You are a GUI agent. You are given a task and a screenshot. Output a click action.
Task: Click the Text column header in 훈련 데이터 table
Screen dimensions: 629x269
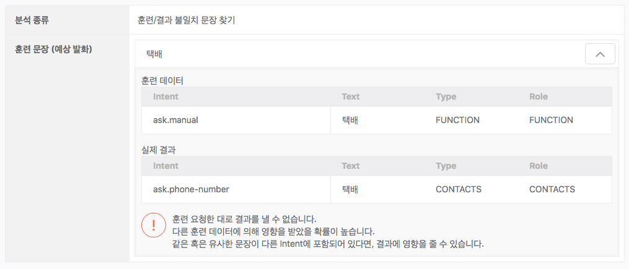click(x=350, y=96)
